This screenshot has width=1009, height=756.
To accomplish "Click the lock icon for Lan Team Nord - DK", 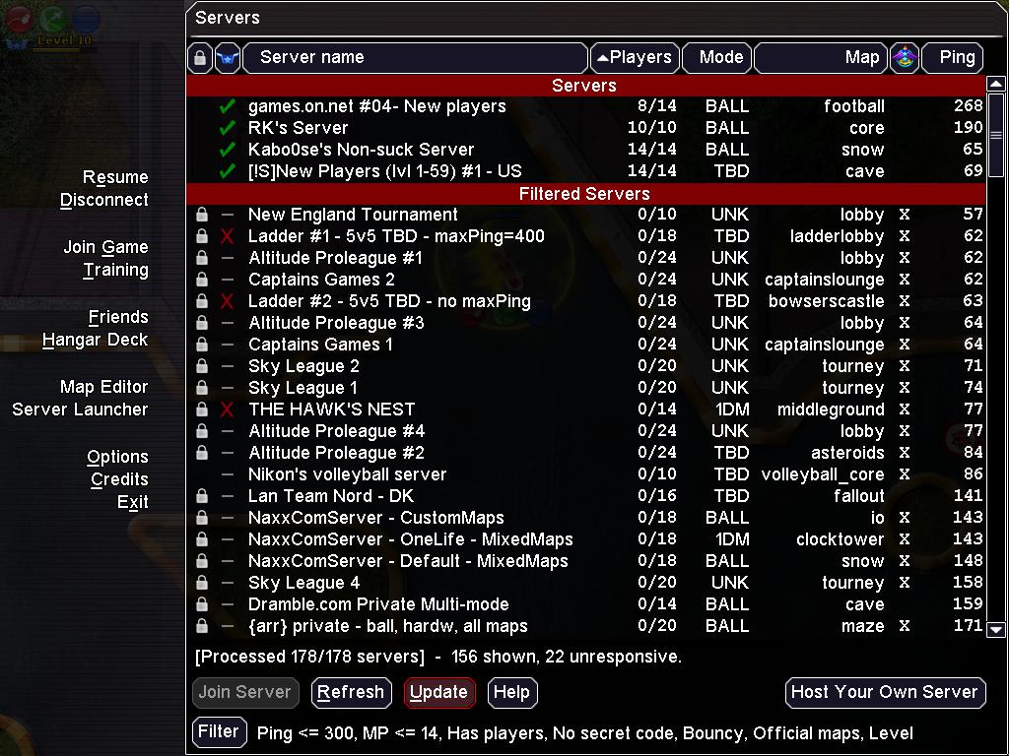I will [x=201, y=496].
